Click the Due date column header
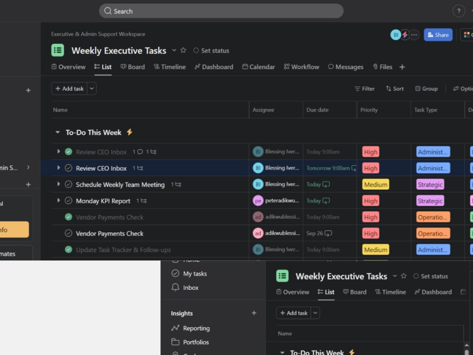Screen dimensions: 473x355 tap(329, 110)
